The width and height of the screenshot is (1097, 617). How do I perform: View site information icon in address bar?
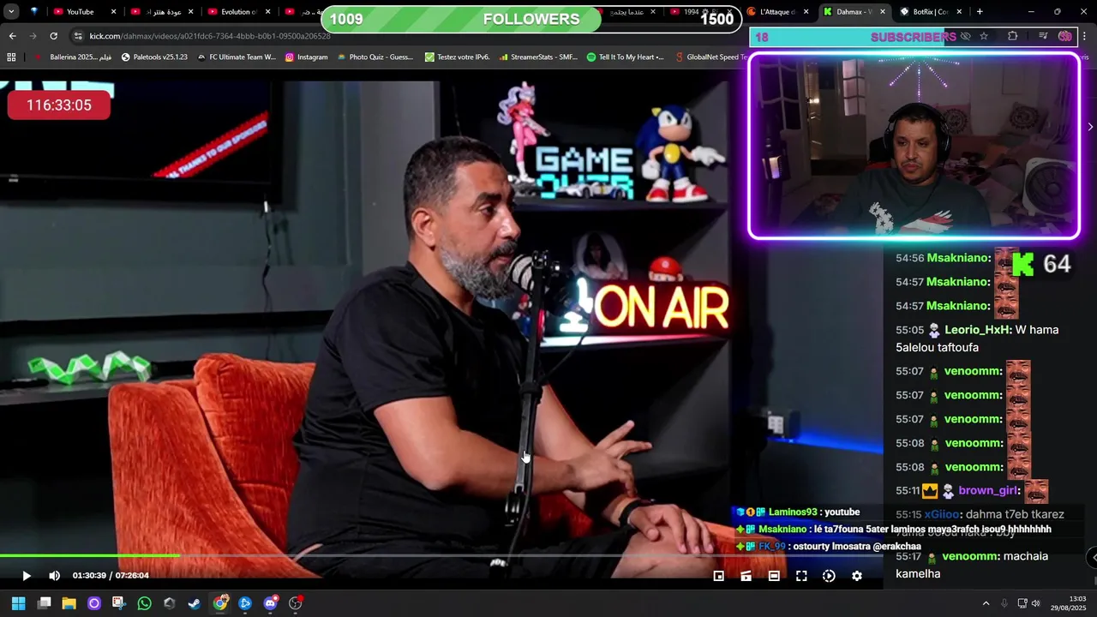[x=79, y=36]
